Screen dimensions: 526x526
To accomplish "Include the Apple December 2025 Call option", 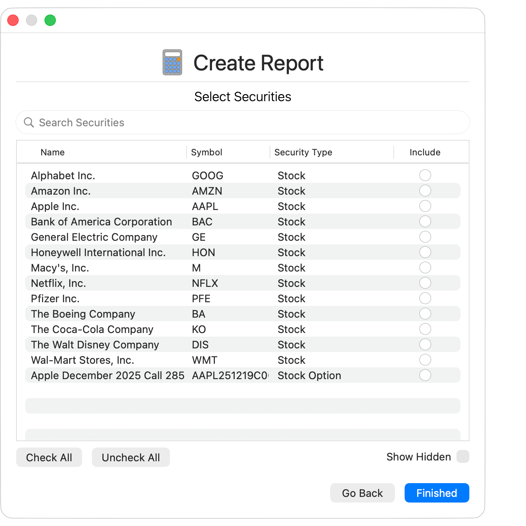I will point(425,375).
